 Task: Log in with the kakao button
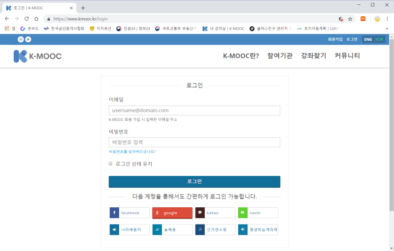[x=215, y=213]
